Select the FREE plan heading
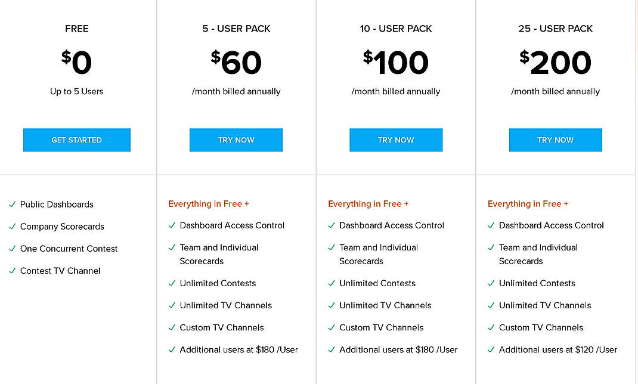Viewport: 638px width, 384px height. (x=76, y=28)
